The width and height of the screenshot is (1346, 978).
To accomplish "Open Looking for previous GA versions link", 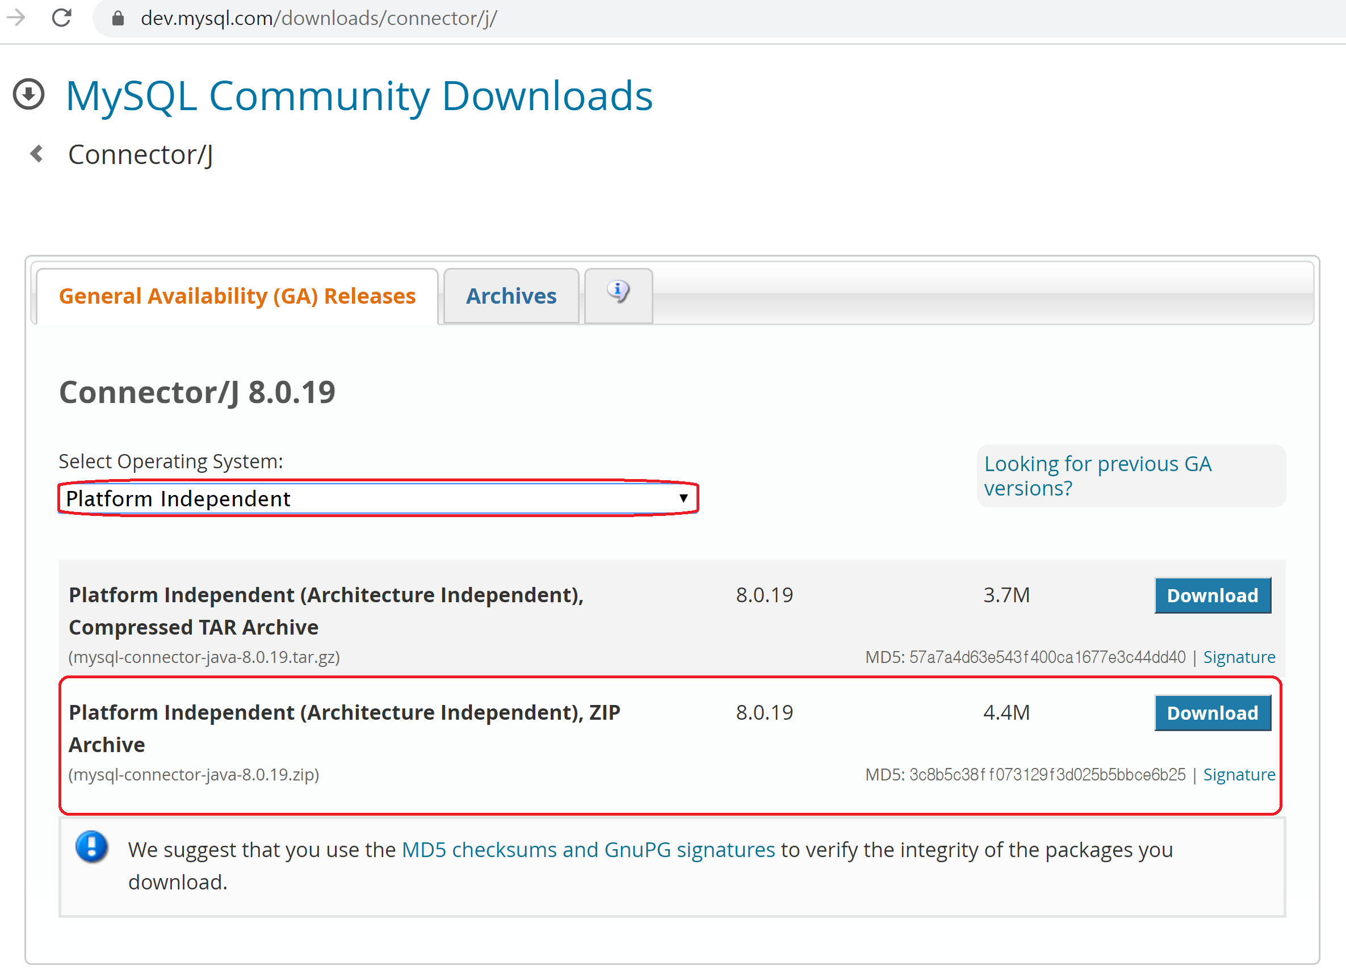I will [x=1097, y=475].
